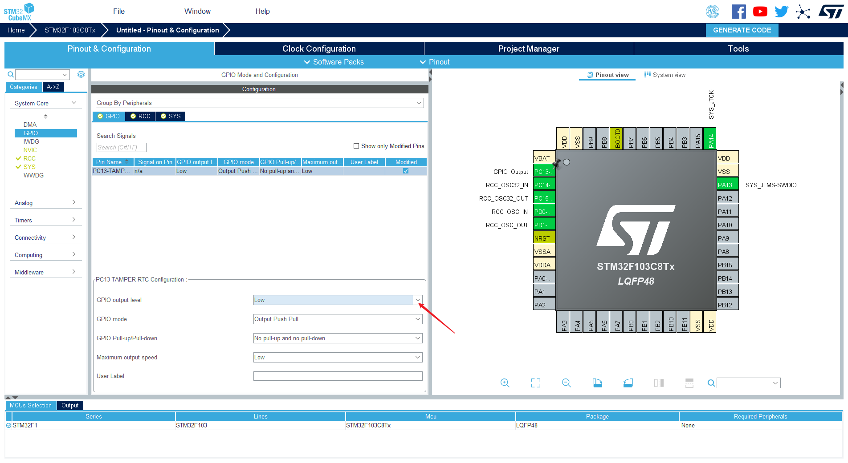The image size is (848, 463).
Task: Click the Search Signals input field
Action: pyautogui.click(x=121, y=147)
